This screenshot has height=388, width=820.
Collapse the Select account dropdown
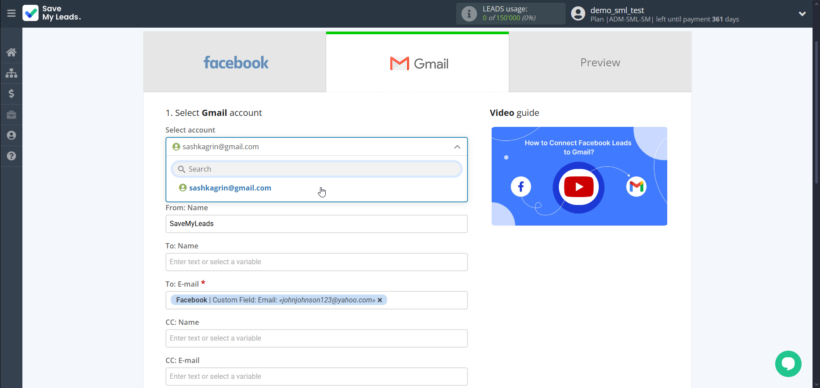[x=457, y=147]
